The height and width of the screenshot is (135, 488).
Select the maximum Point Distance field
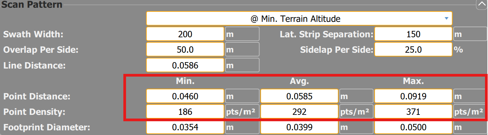(x=413, y=96)
